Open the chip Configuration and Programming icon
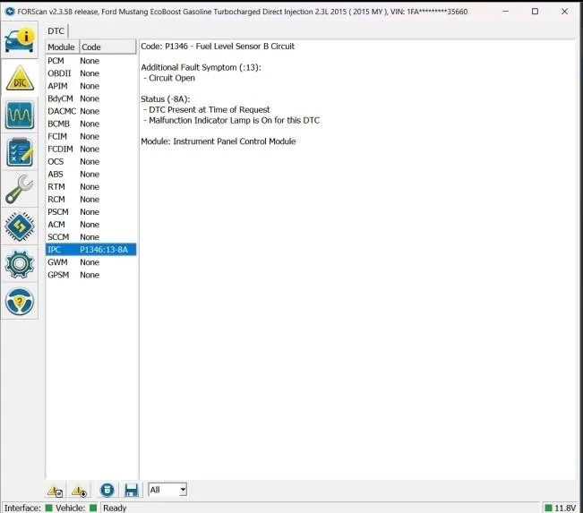Screen dimensions: 583x513 tap(20, 227)
